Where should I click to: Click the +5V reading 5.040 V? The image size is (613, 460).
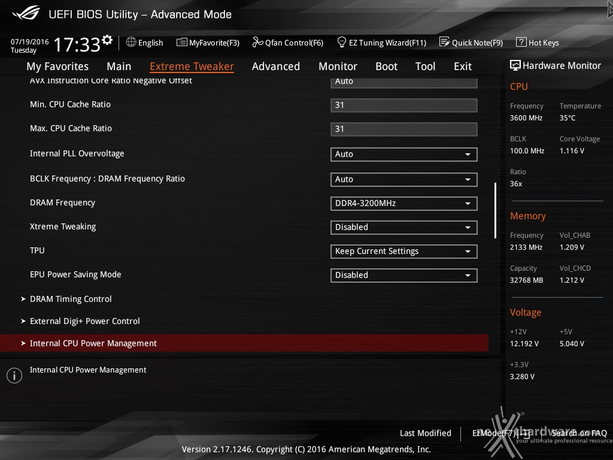click(572, 343)
